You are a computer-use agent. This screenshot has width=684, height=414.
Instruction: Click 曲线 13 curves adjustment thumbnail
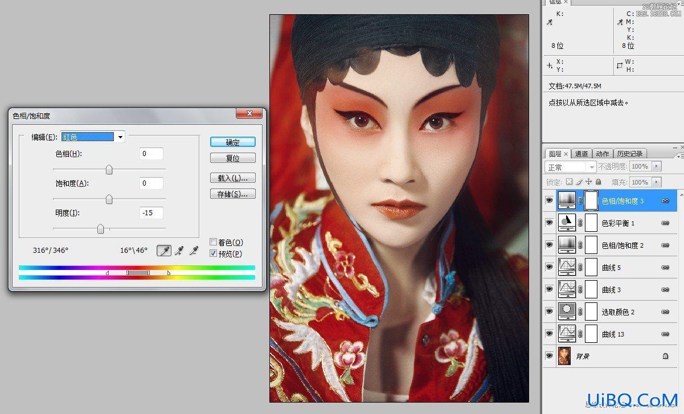pyautogui.click(x=566, y=334)
